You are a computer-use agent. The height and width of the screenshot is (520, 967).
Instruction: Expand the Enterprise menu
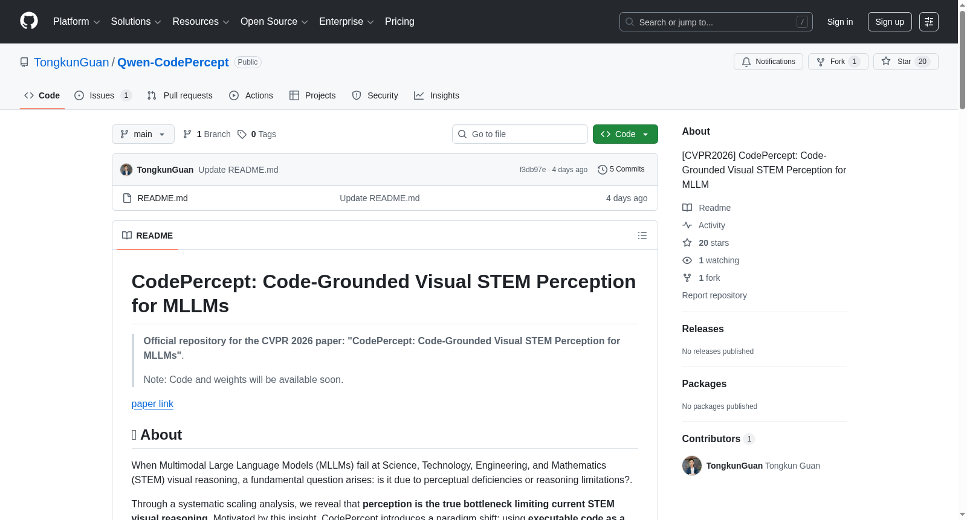[x=346, y=22]
